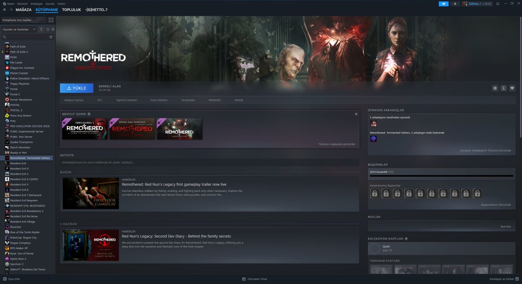
Task: Open the account name dropdown menu
Action: point(480,3)
